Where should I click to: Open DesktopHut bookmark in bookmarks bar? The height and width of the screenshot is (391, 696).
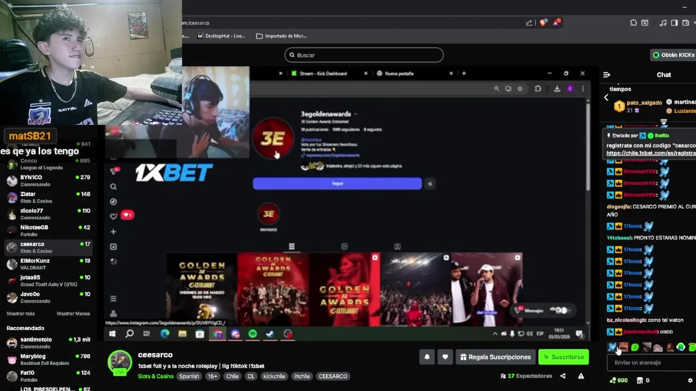click(221, 36)
